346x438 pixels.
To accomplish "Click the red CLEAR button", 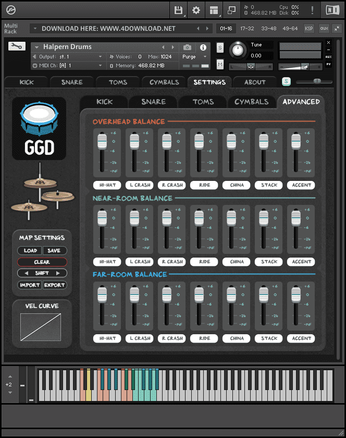I will pyautogui.click(x=42, y=262).
